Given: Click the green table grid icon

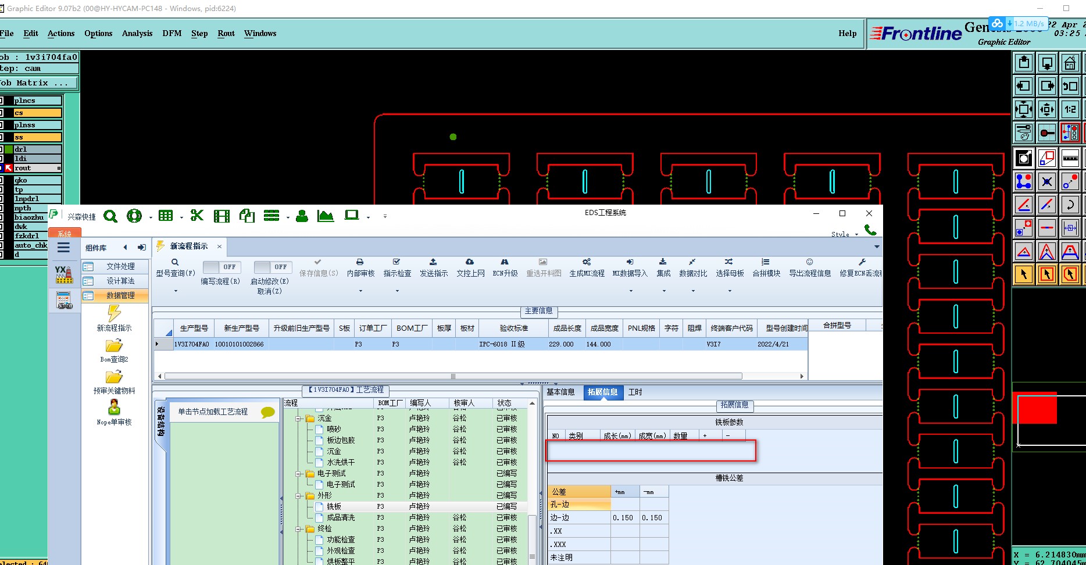Looking at the screenshot, I should (166, 216).
